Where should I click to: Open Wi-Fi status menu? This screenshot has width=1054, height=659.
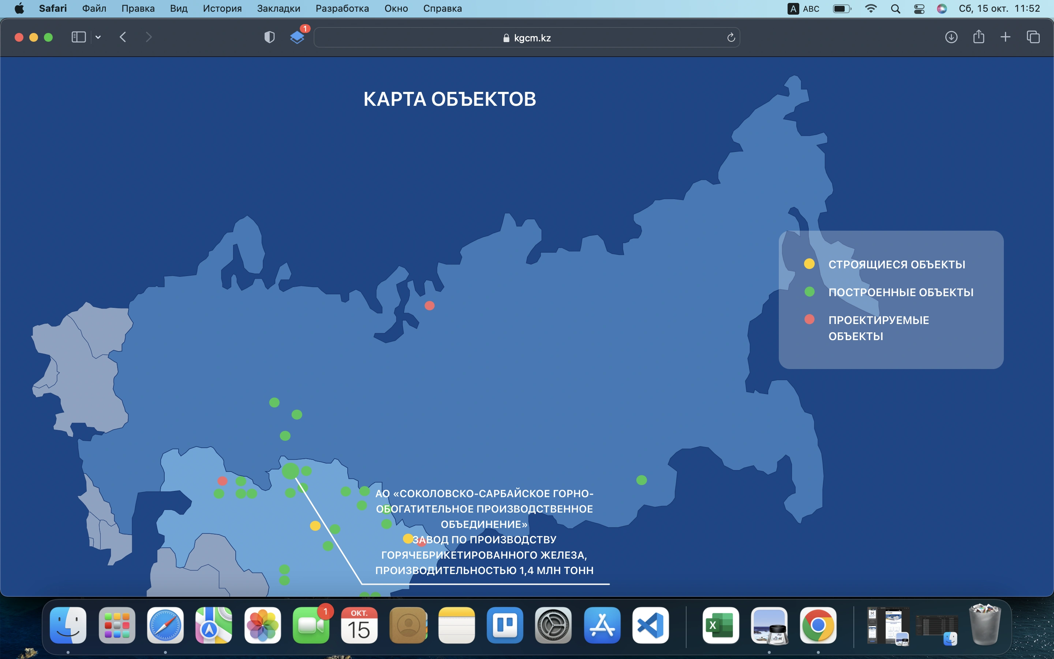(x=871, y=8)
